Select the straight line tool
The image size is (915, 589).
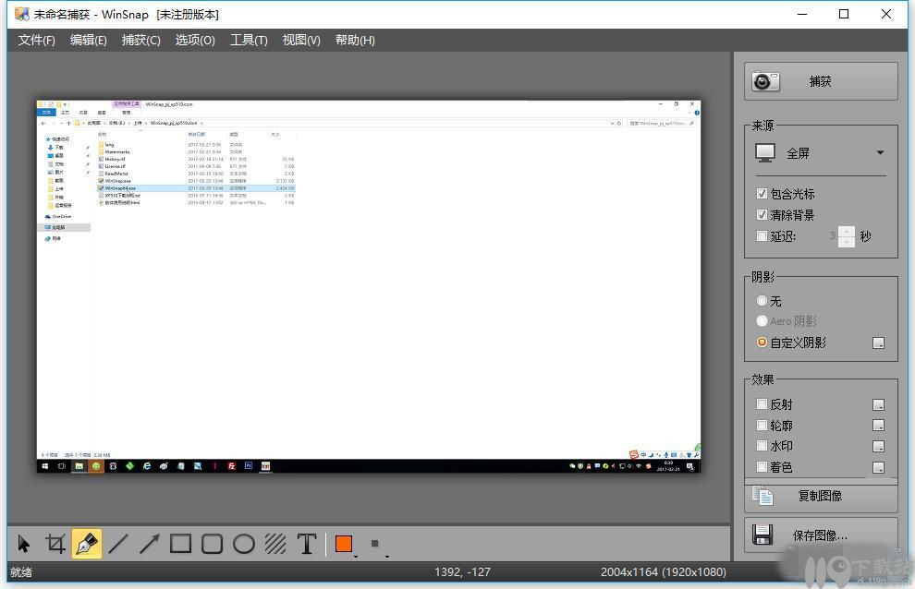click(x=118, y=544)
